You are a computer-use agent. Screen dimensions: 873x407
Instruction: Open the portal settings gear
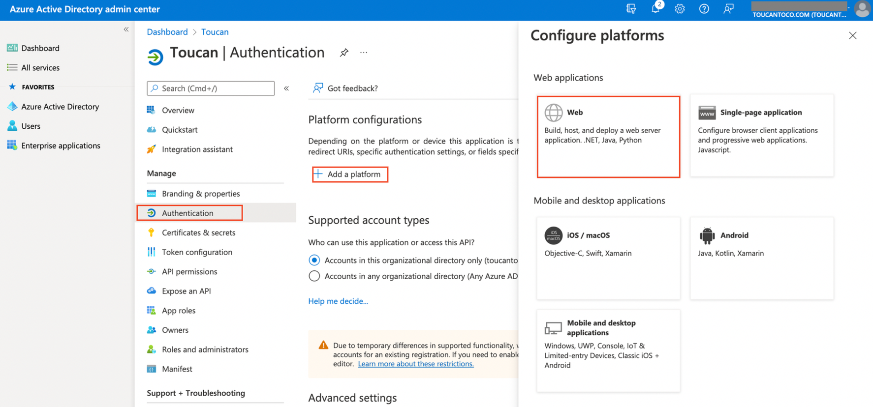point(680,9)
